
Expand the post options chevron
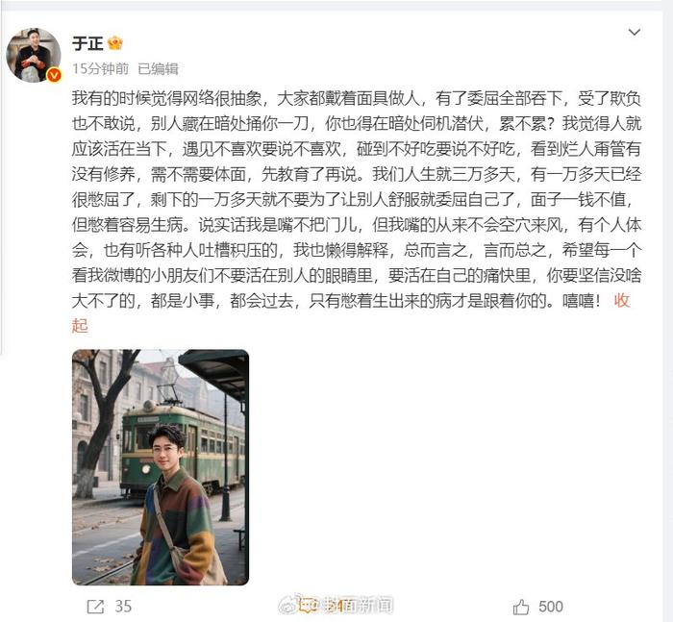(x=634, y=32)
